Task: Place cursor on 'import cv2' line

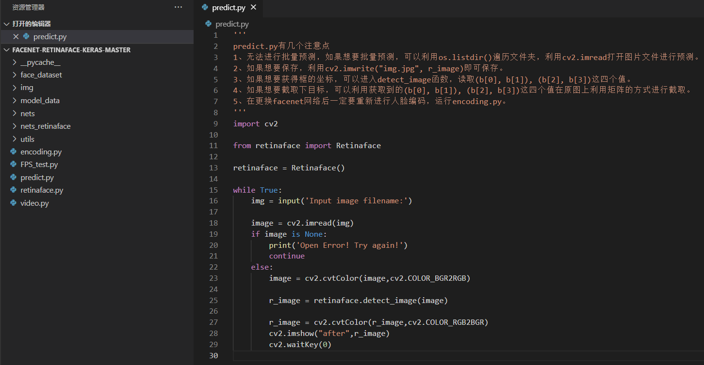Action: coord(256,124)
